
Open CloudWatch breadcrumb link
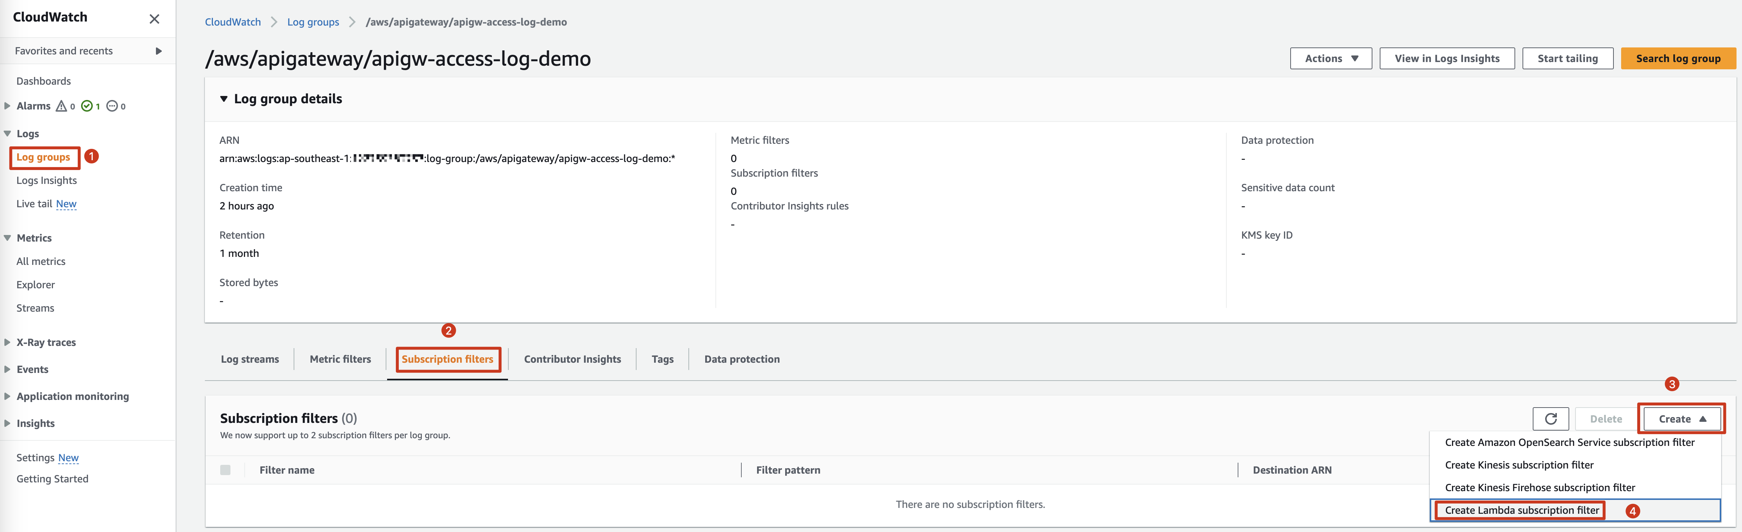click(x=233, y=22)
